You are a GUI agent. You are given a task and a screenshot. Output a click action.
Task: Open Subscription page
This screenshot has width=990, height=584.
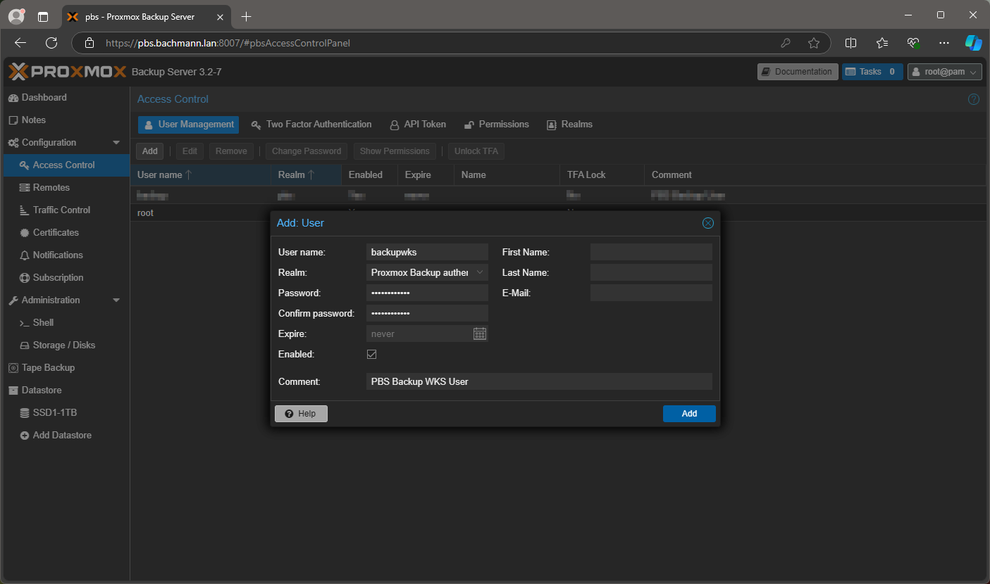(x=58, y=277)
